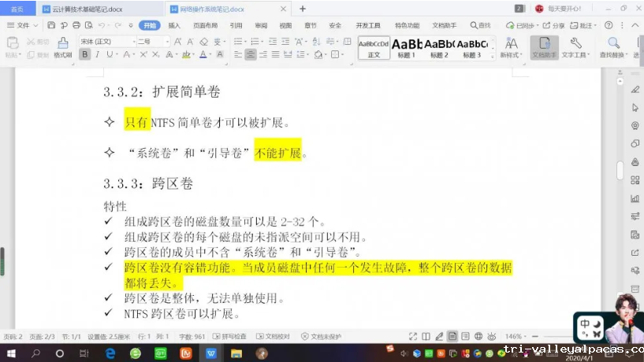Apply subscript with the X₂ icon
This screenshot has width=644, height=362.
[x=155, y=54]
